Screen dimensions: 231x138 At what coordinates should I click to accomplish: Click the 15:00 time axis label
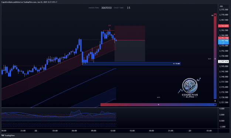pos(132,131)
